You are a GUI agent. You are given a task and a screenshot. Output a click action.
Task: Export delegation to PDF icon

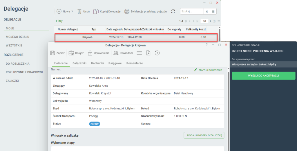click(x=148, y=53)
